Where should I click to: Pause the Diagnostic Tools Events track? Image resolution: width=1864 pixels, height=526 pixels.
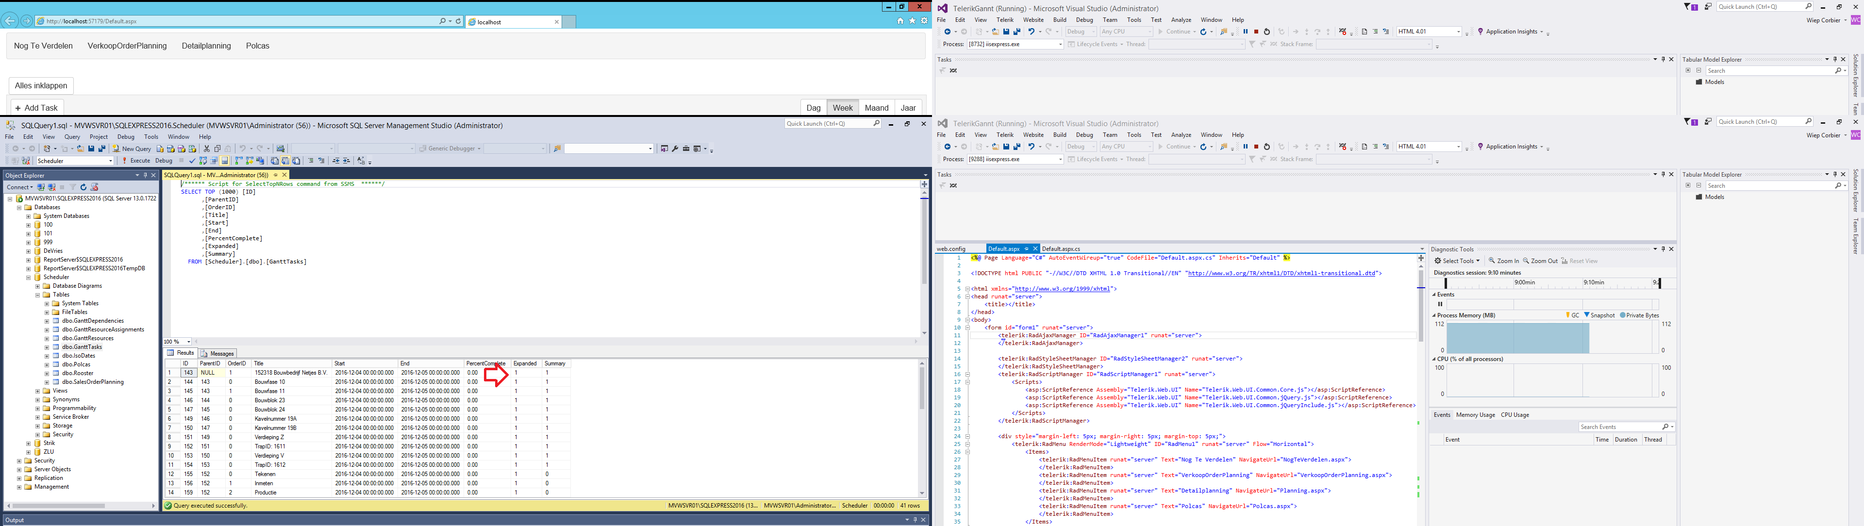pyautogui.click(x=1440, y=304)
